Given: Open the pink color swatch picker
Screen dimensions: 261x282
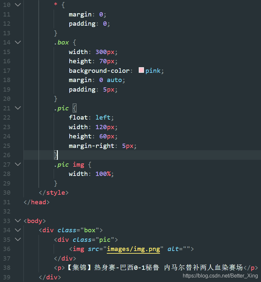Looking at the screenshot, I should (x=141, y=70).
